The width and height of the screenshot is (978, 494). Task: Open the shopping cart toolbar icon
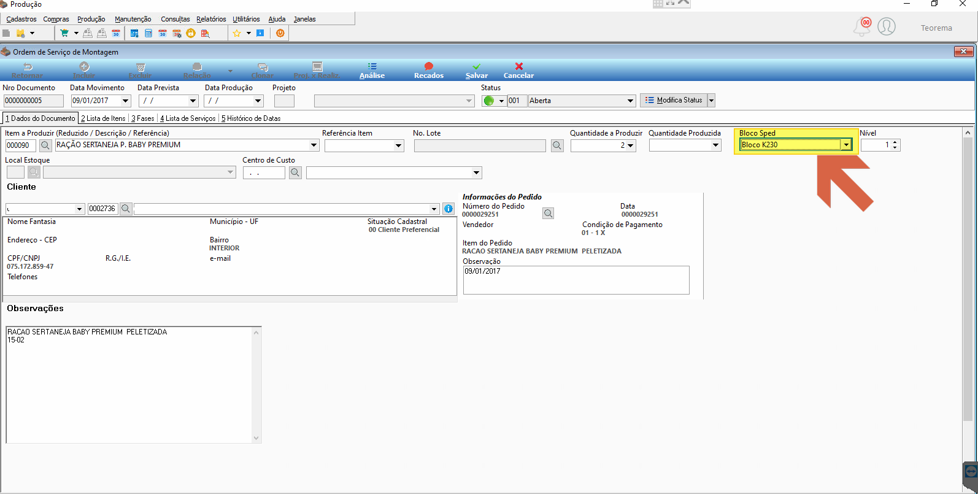click(64, 33)
